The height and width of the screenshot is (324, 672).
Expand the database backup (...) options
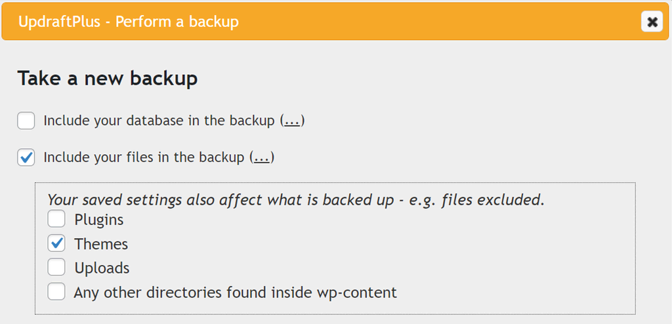(x=293, y=121)
